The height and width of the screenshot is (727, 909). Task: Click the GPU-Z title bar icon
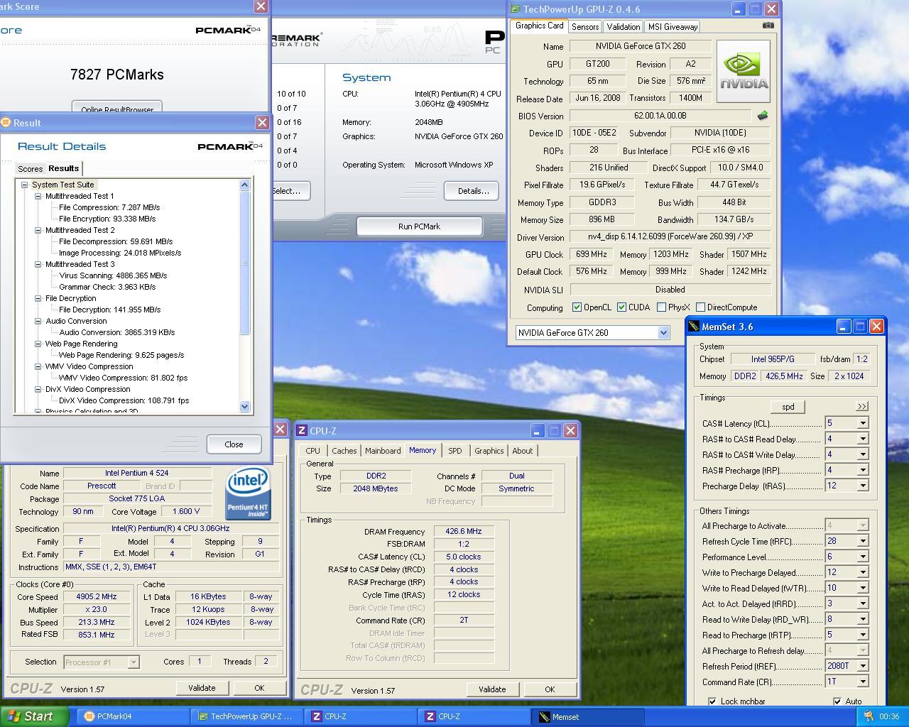pos(515,9)
